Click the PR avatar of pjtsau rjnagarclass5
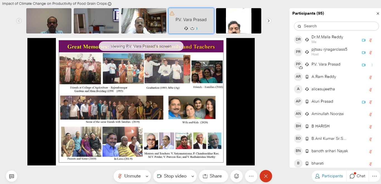This screenshot has height=184, width=381. [x=298, y=52]
